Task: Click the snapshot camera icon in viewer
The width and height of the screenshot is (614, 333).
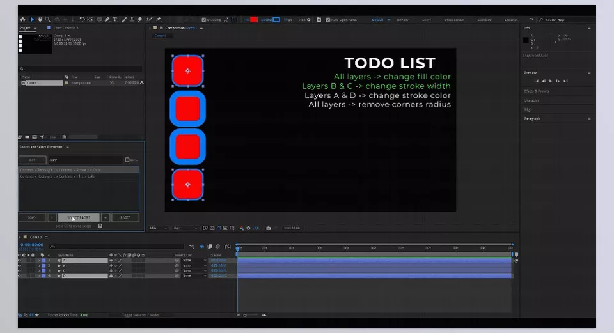Action: tap(268, 228)
